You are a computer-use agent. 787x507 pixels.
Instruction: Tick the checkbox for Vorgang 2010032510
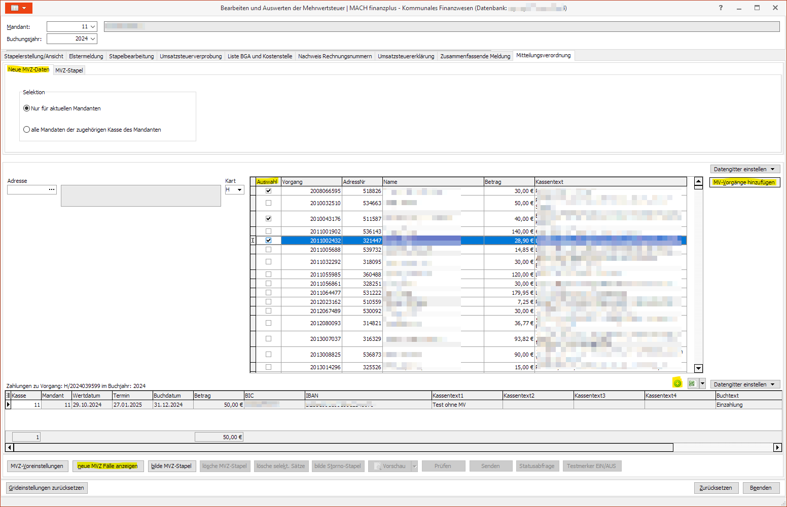pyautogui.click(x=268, y=203)
